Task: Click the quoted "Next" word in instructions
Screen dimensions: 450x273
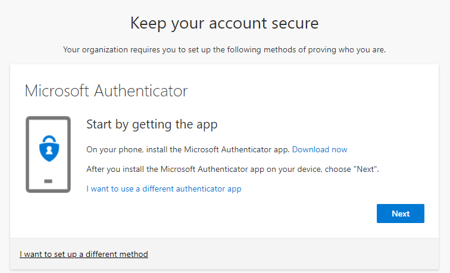Action: coord(365,169)
